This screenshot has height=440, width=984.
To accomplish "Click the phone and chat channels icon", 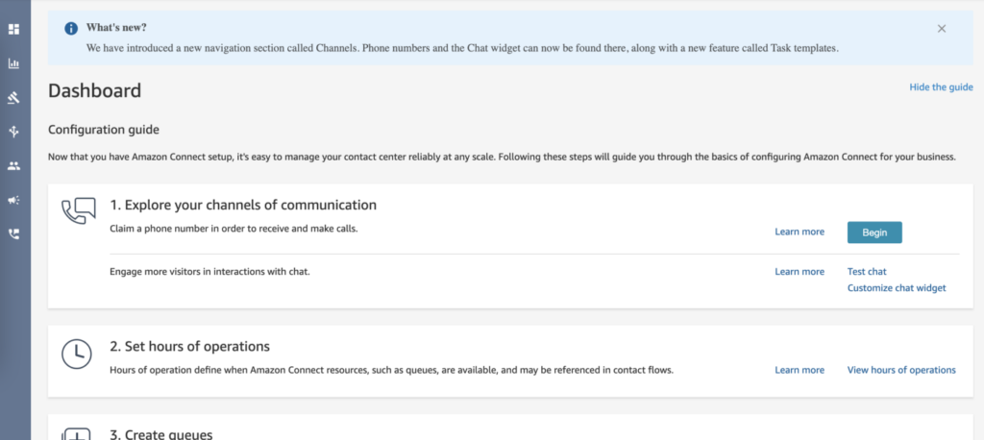I will [79, 211].
